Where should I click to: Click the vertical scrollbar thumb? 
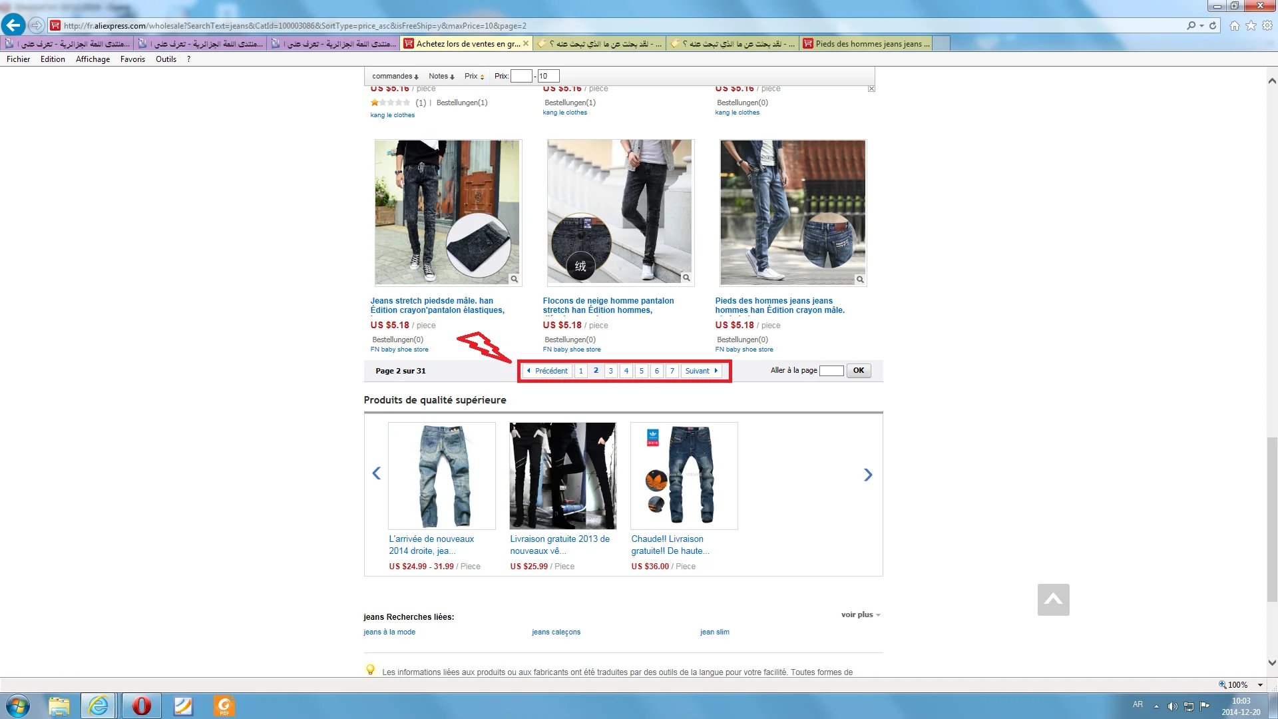[x=1272, y=519]
